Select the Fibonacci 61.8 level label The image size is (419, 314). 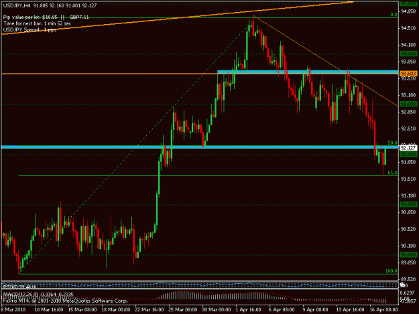click(392, 173)
